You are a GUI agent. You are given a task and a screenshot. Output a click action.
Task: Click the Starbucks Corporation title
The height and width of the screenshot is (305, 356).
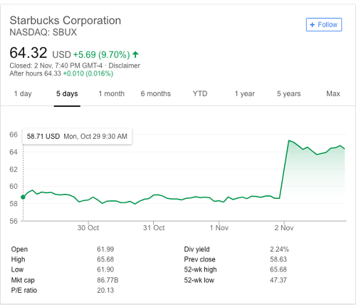(66, 21)
